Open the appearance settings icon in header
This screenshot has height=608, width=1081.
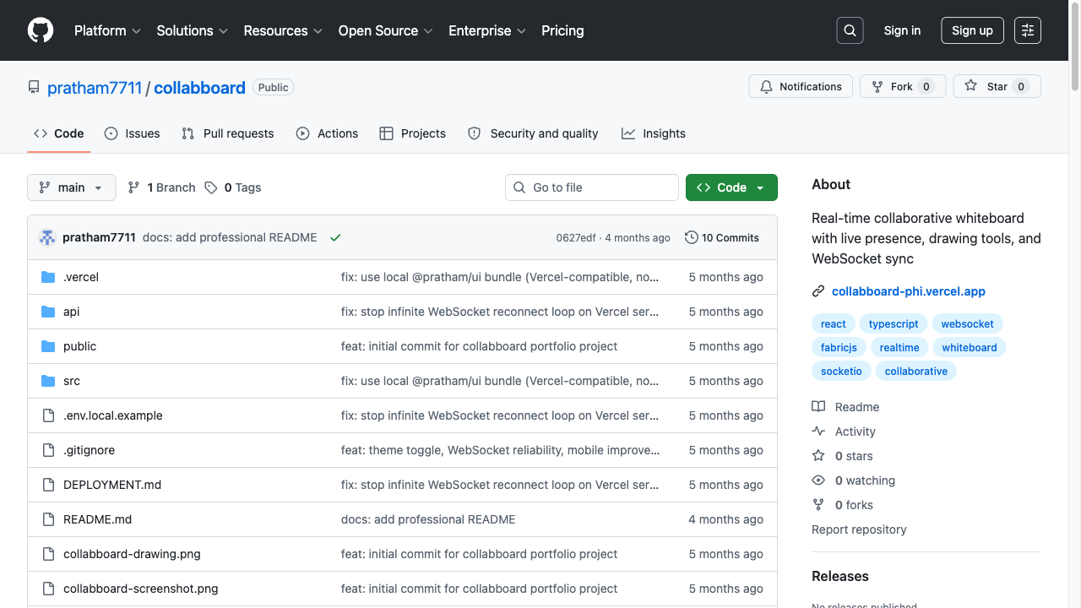[x=1028, y=30]
